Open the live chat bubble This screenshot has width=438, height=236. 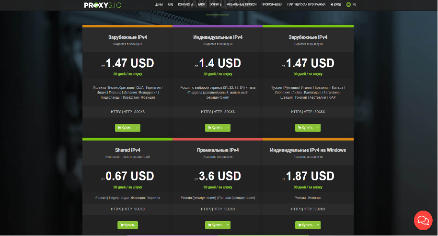[423, 220]
